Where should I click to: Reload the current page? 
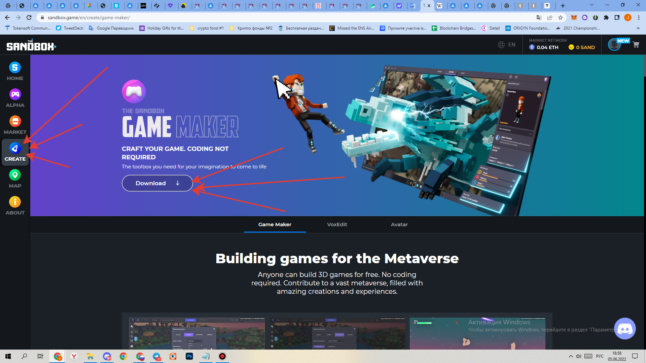(x=29, y=17)
